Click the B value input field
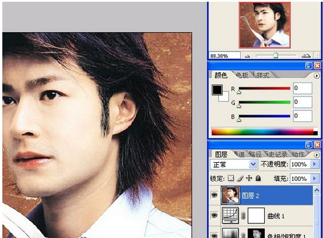The height and width of the screenshot is (238, 323). click(x=303, y=116)
